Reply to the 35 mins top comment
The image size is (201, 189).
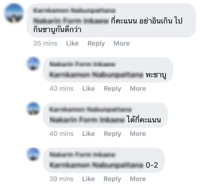(96, 44)
